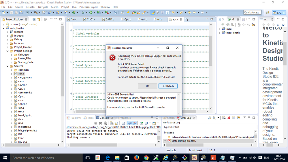Image resolution: width=288 pixels, height=162 pixels.
Task: Toggle Pin Console icon
Action: click(x=141, y=123)
